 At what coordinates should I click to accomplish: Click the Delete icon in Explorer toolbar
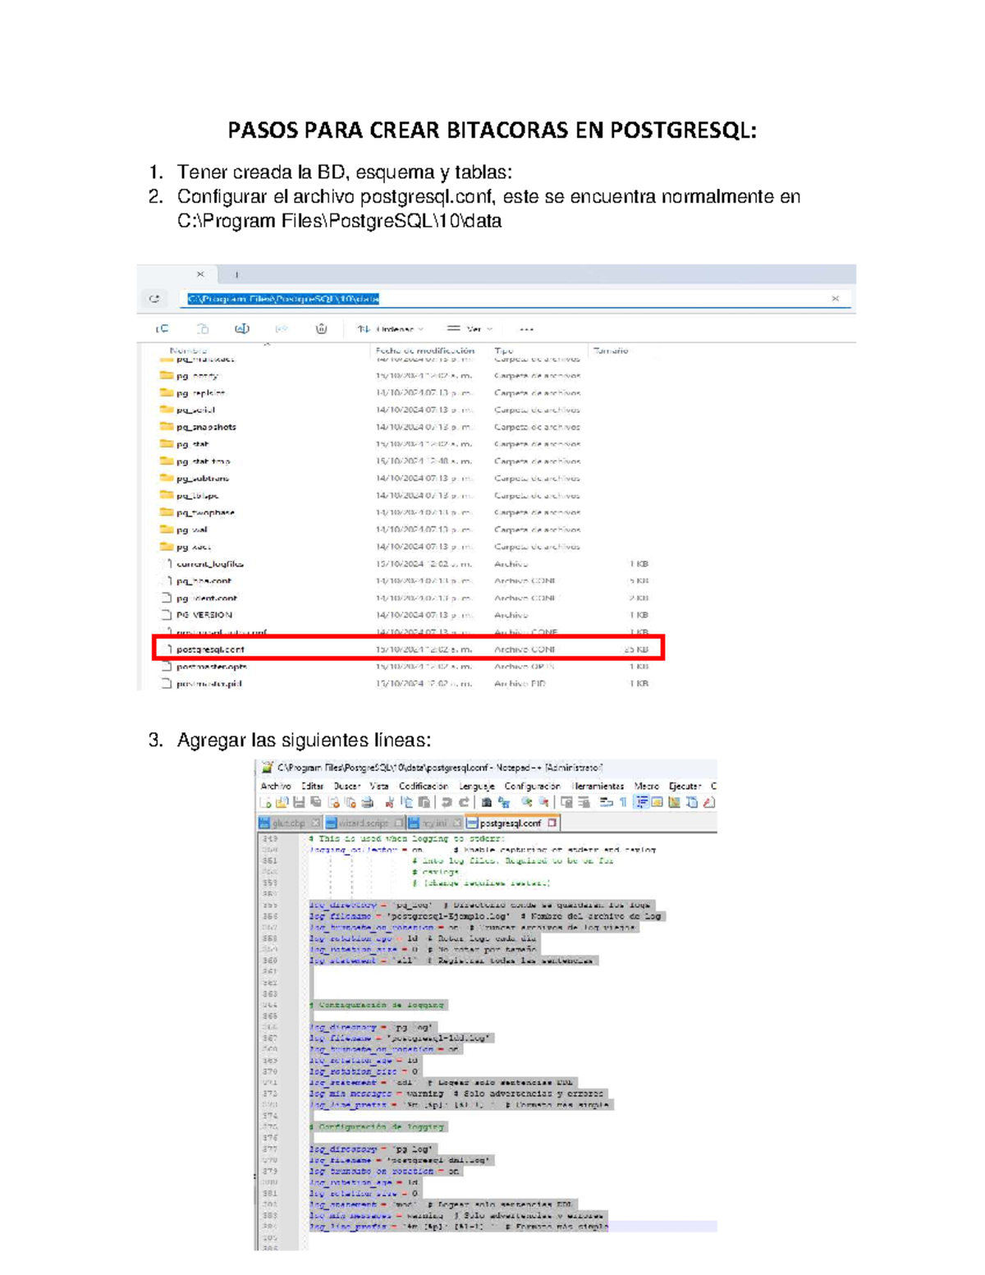321,327
